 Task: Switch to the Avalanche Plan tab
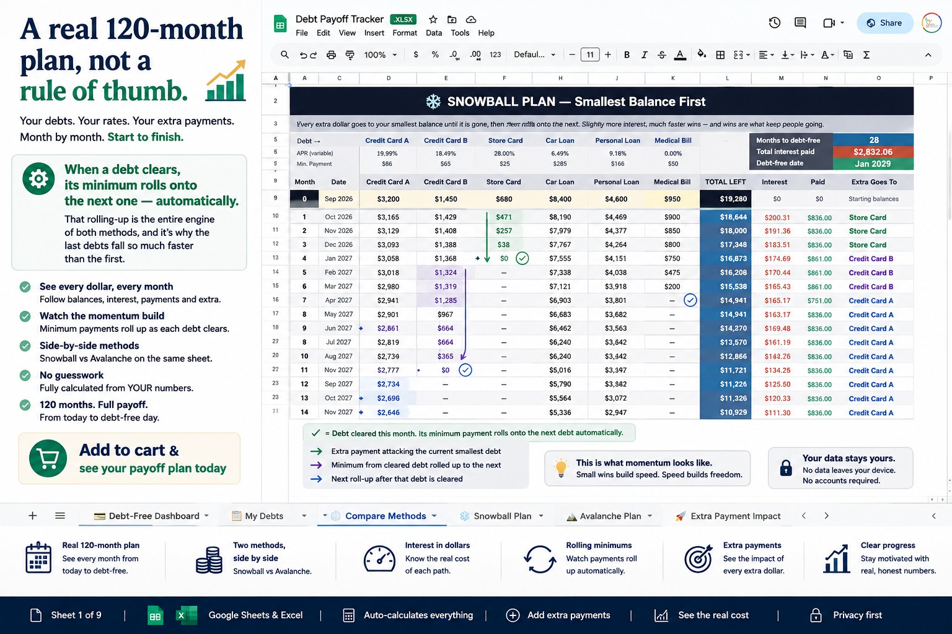point(609,516)
